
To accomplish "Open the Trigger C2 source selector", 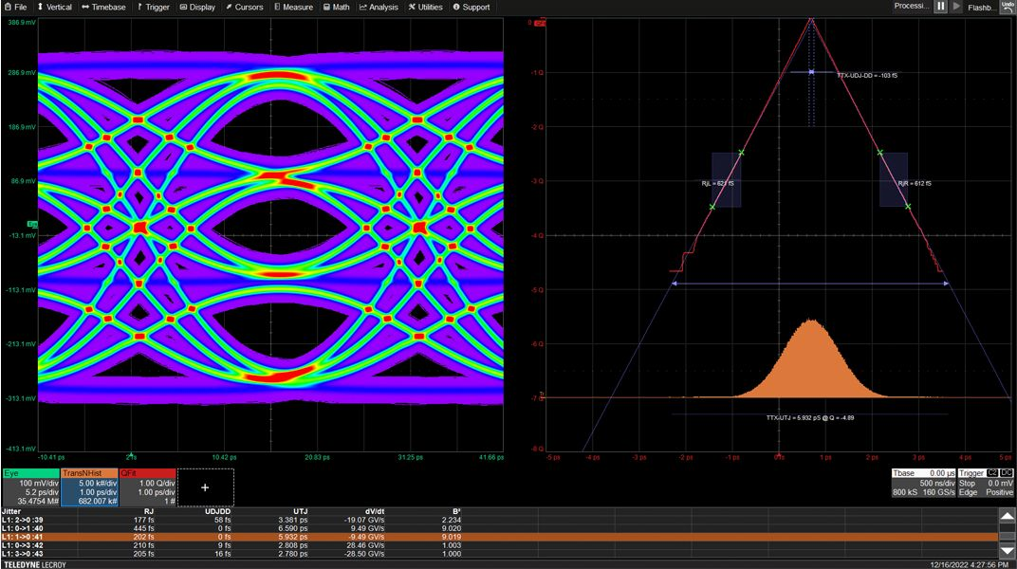I will tap(991, 473).
